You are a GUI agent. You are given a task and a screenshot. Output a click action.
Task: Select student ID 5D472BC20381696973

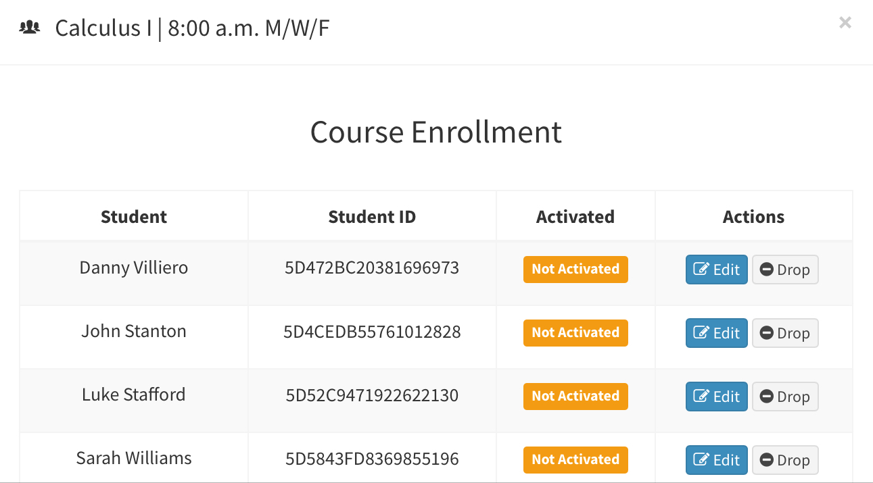[x=372, y=268]
